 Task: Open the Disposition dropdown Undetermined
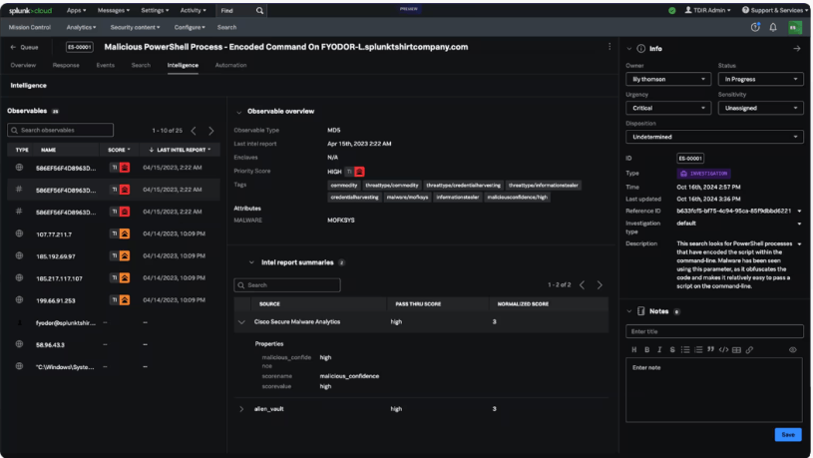pyautogui.click(x=714, y=137)
